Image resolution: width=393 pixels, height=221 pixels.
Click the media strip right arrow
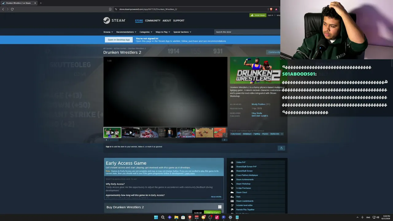[224, 140]
